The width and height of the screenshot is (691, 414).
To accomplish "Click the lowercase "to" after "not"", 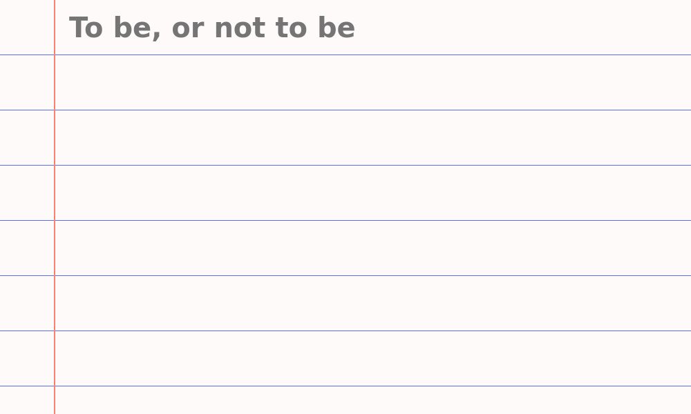I will 290,28.
